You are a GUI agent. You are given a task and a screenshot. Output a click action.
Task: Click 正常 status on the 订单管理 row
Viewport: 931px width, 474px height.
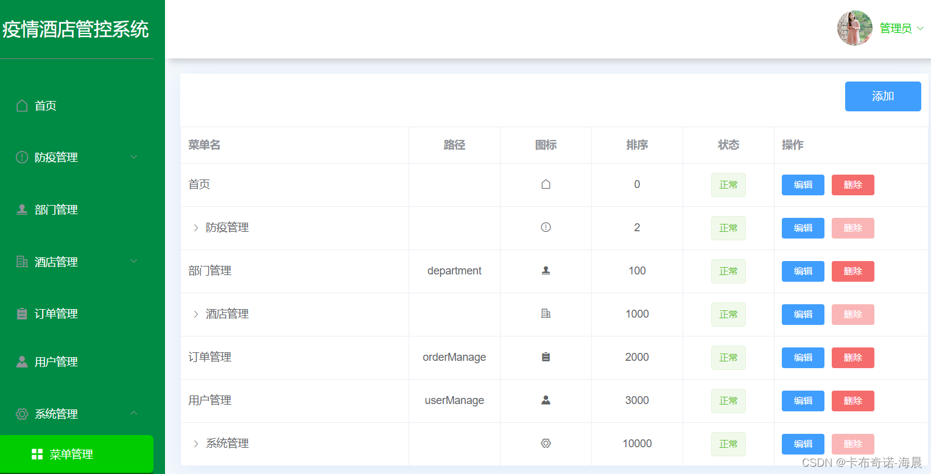728,357
